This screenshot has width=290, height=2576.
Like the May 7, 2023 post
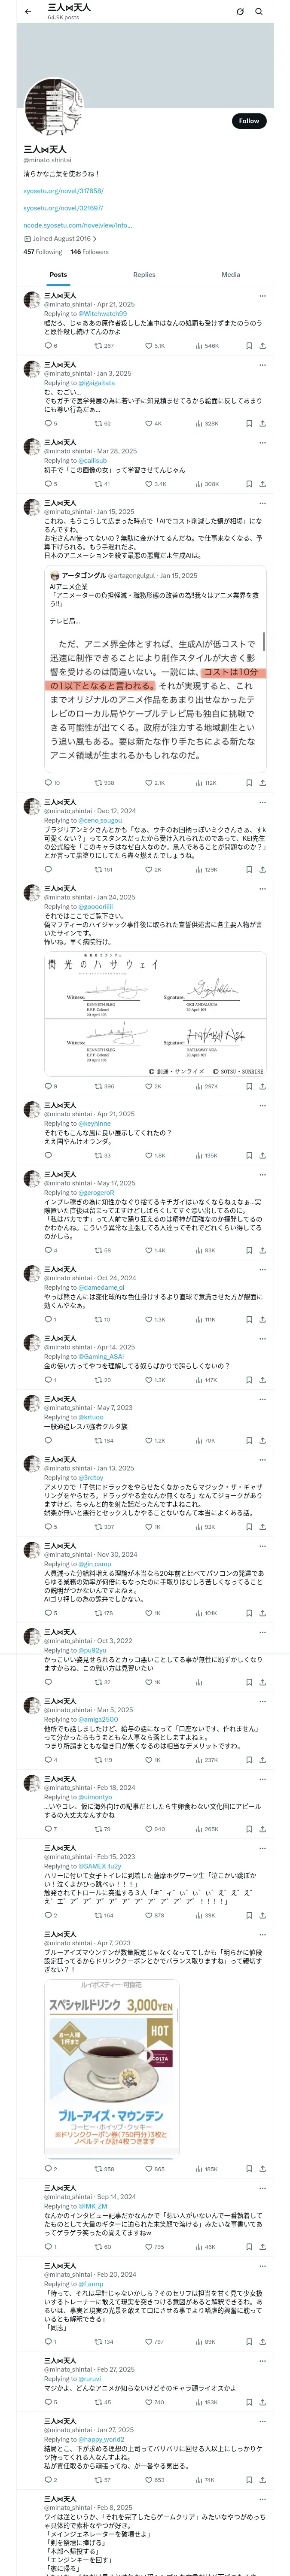point(148,1441)
